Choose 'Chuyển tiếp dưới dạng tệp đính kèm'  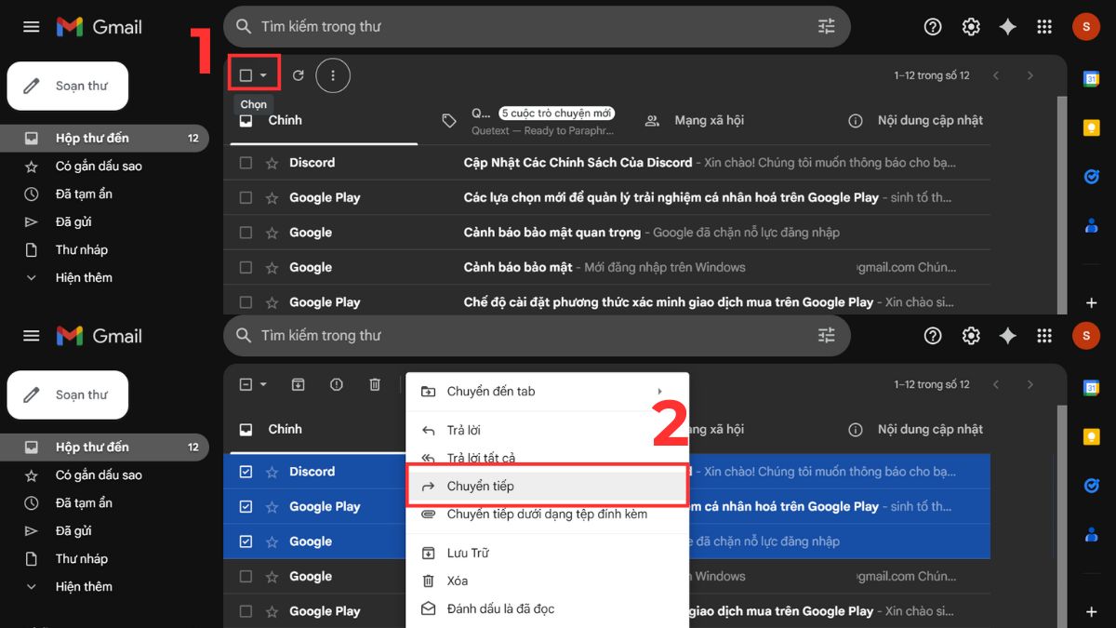pos(547,514)
